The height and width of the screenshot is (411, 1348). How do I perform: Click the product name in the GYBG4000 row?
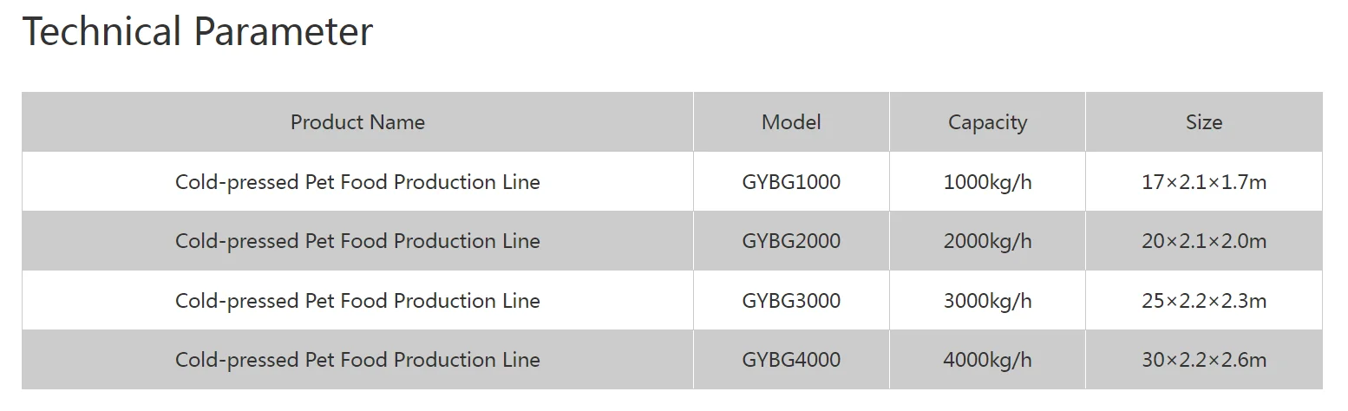357,360
